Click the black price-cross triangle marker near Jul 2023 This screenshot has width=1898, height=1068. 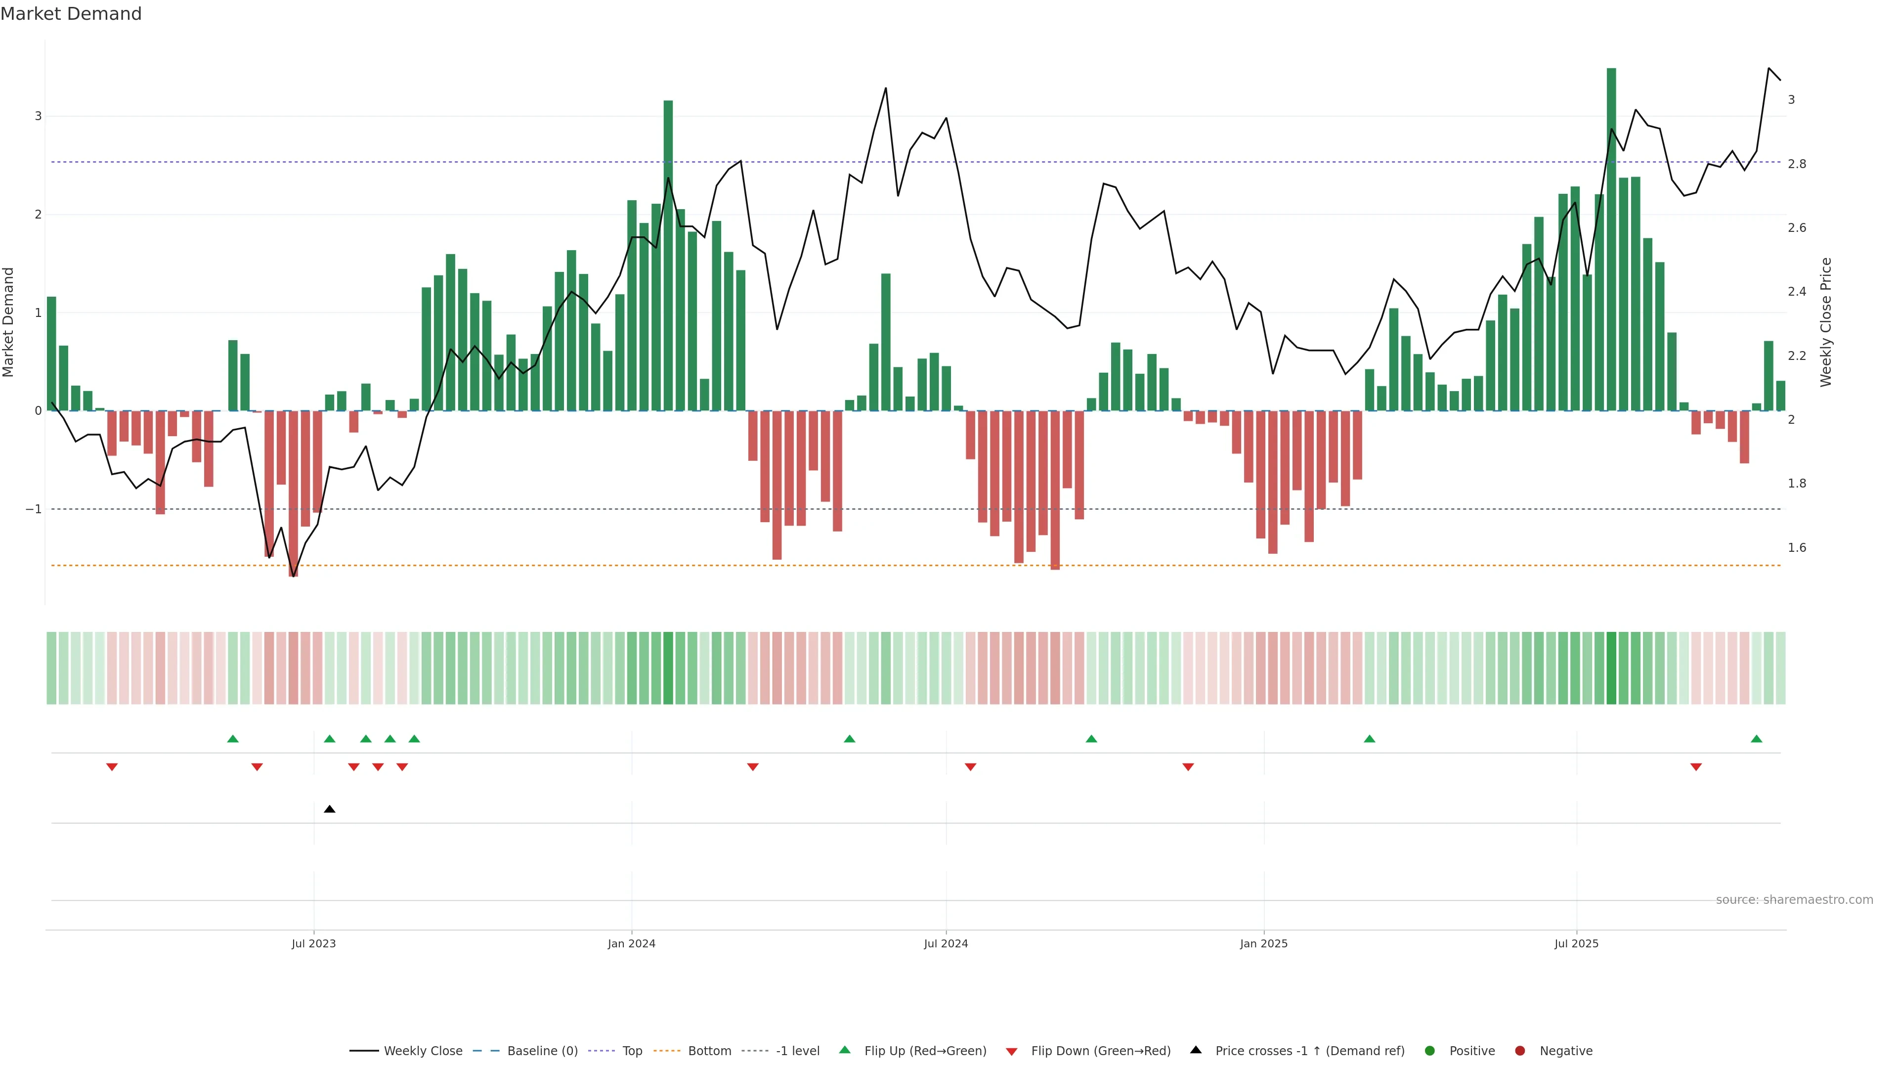[x=329, y=809]
